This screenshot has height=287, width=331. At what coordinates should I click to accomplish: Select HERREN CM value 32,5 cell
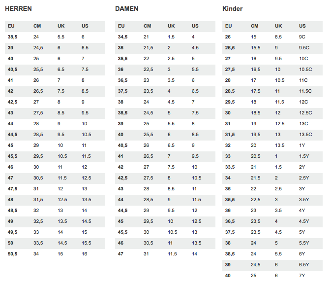point(38,221)
